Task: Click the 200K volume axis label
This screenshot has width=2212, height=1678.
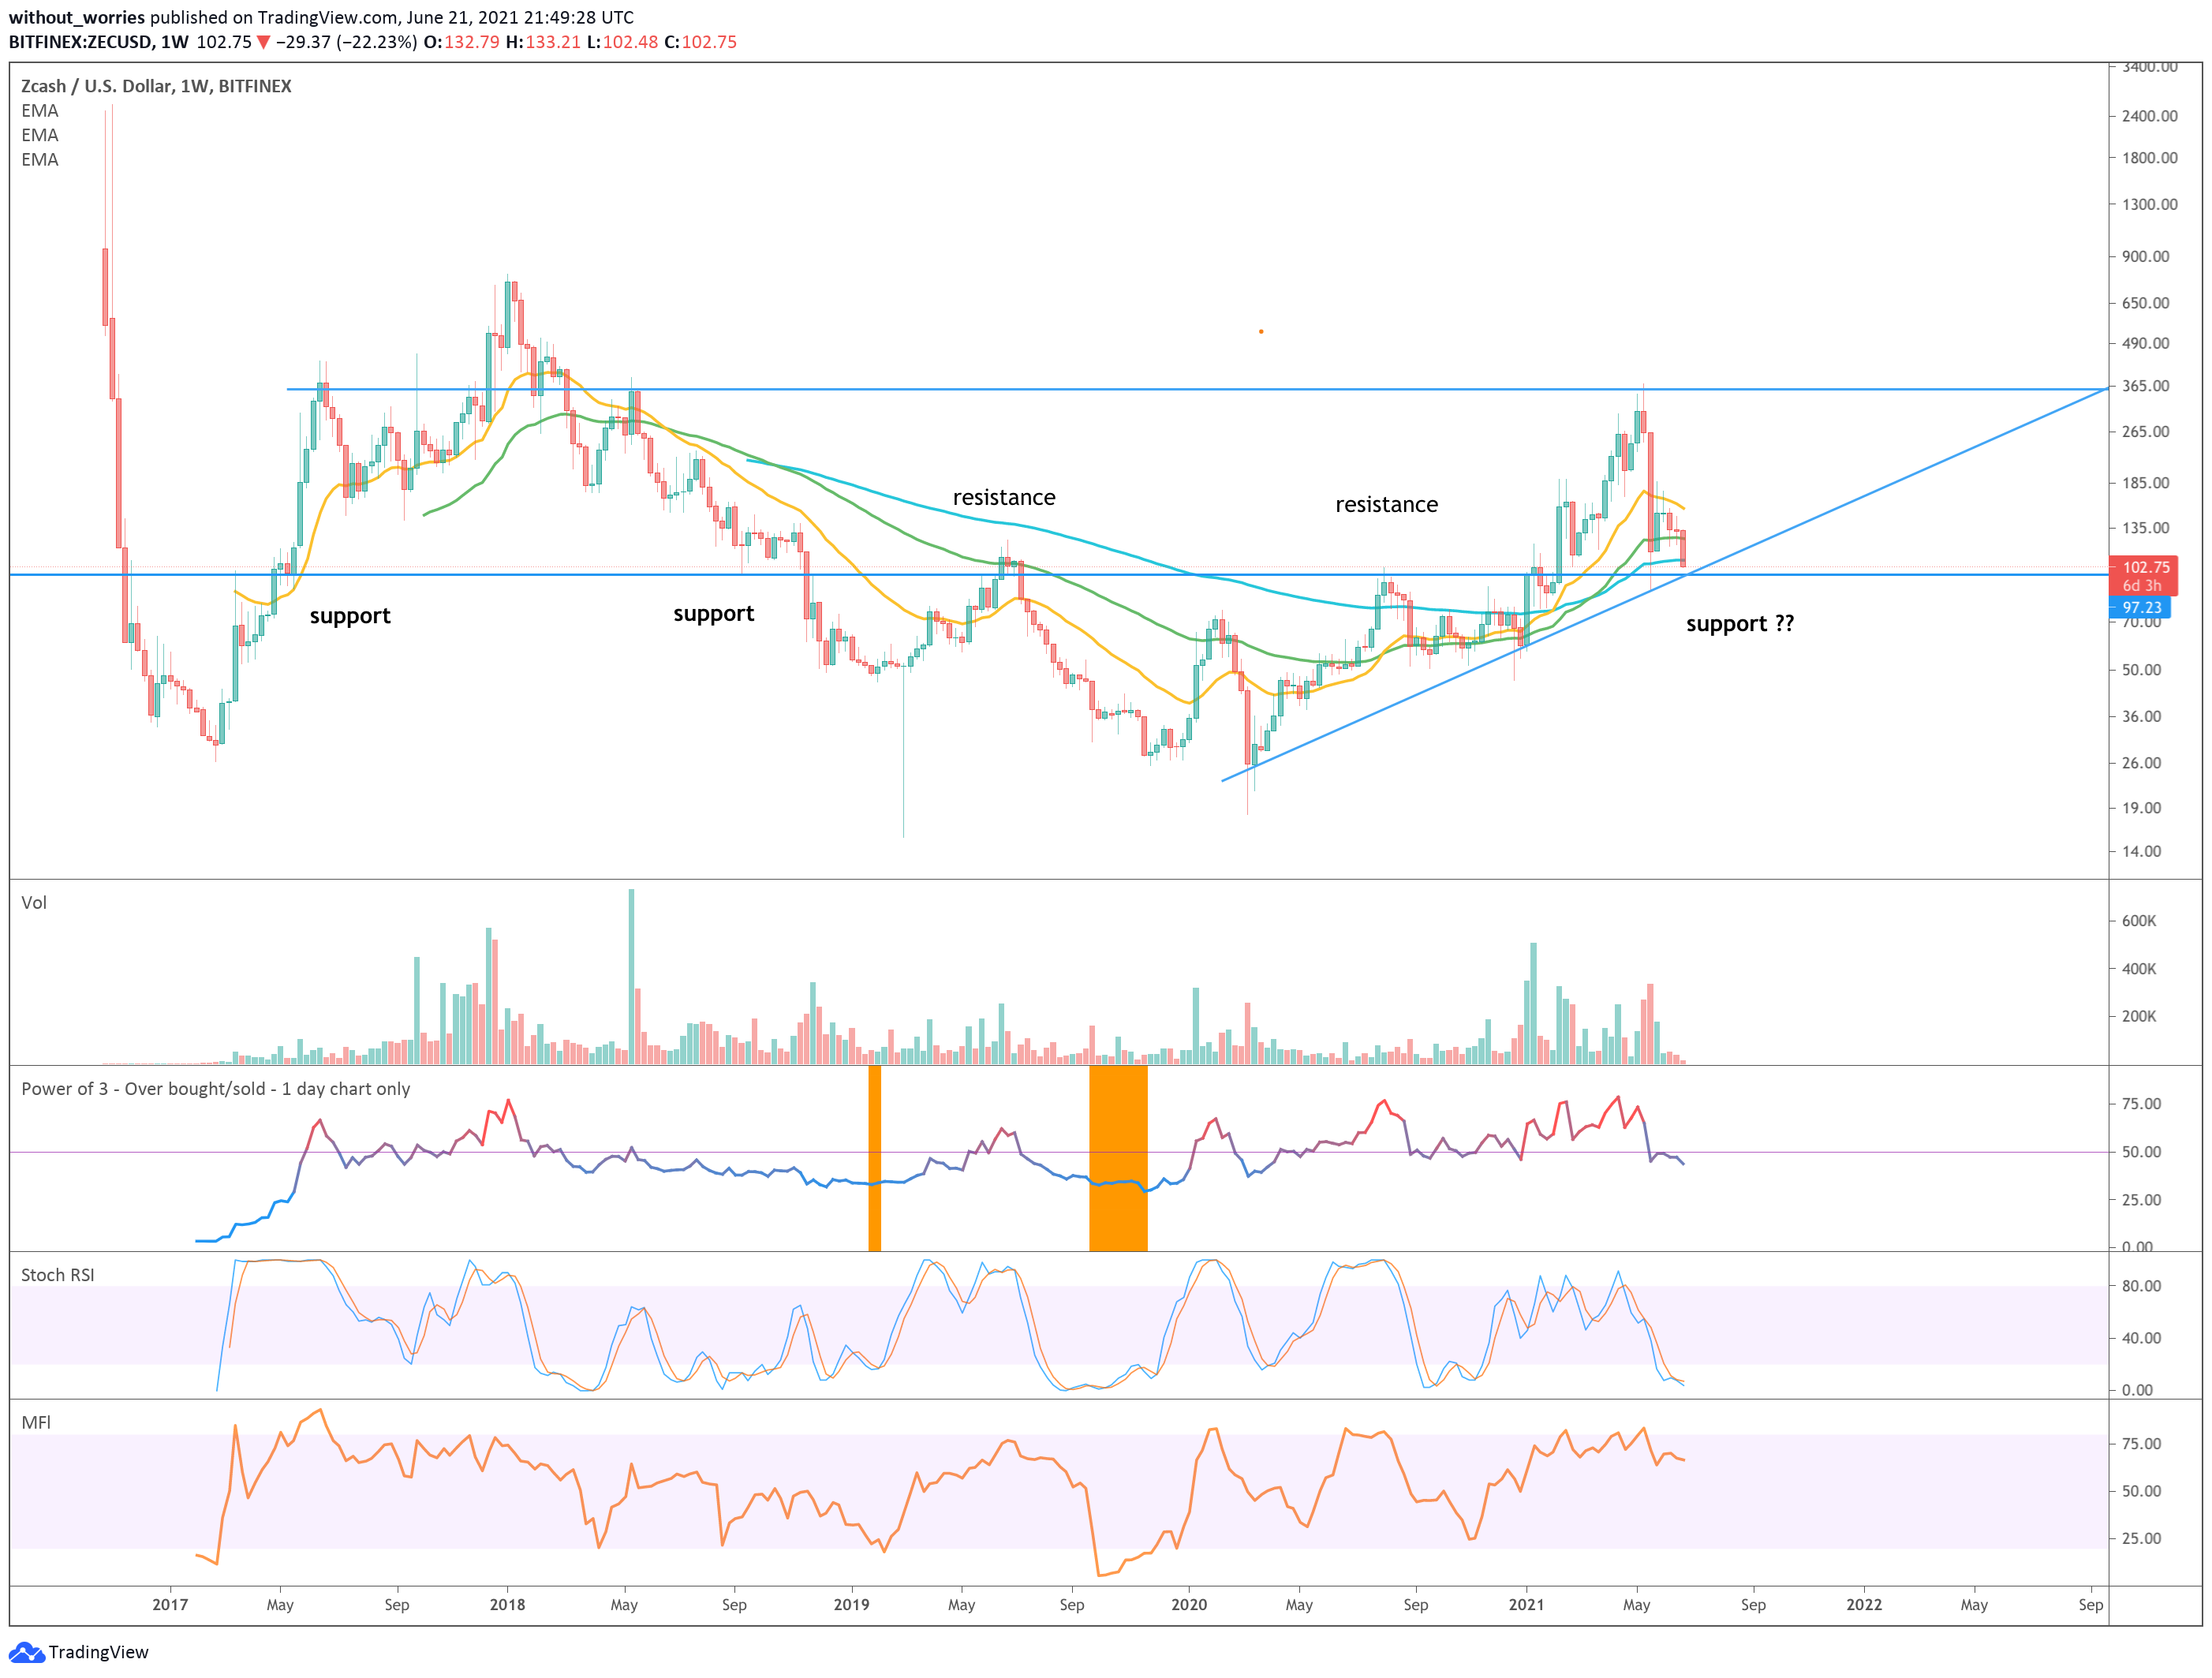Action: pos(2139,1016)
